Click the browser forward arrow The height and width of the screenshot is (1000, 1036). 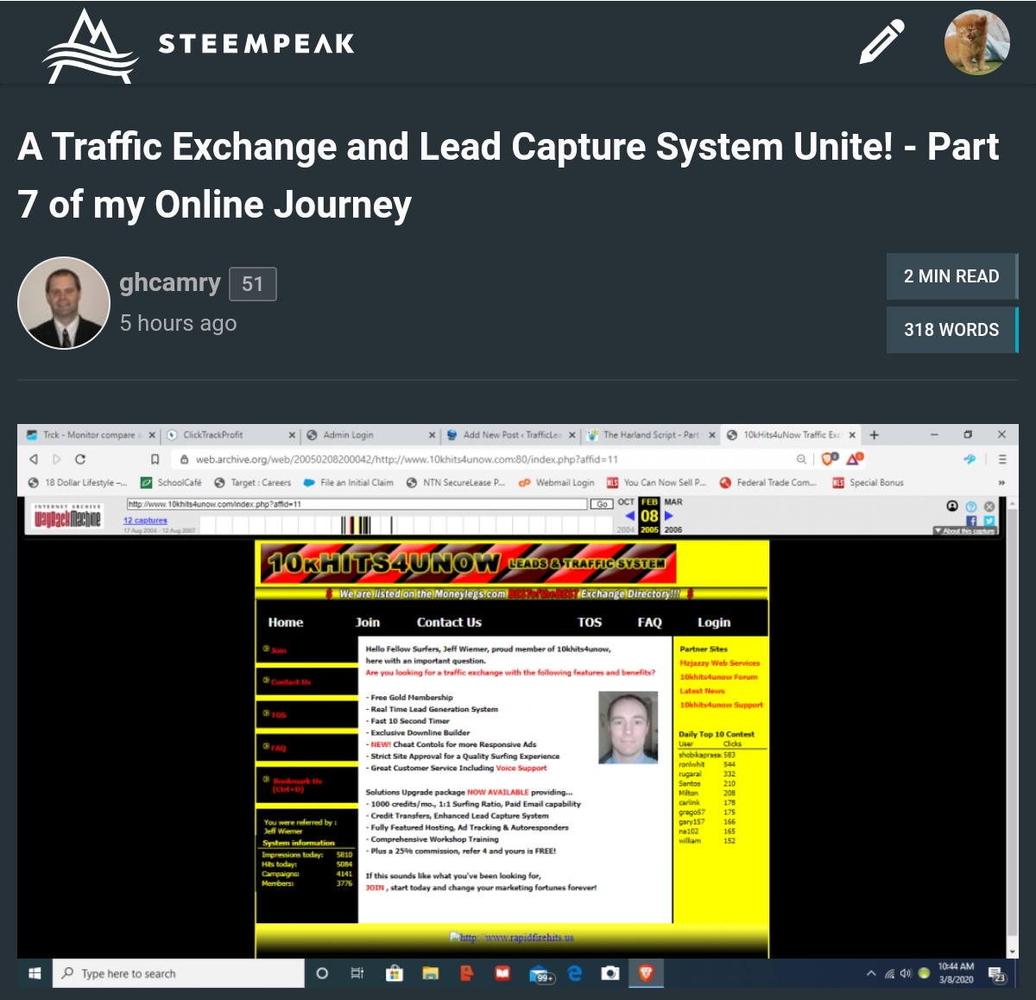point(57,459)
